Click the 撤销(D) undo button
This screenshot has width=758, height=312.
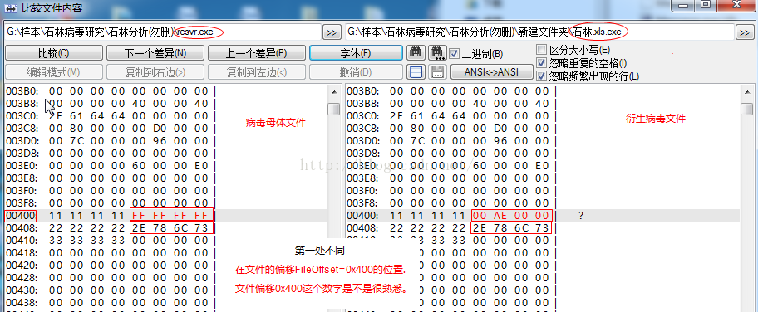[x=356, y=72]
